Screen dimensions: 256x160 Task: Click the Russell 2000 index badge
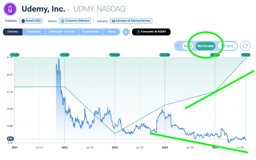[31, 21]
